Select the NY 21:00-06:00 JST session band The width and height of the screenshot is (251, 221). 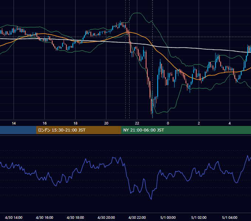[x=186, y=130]
